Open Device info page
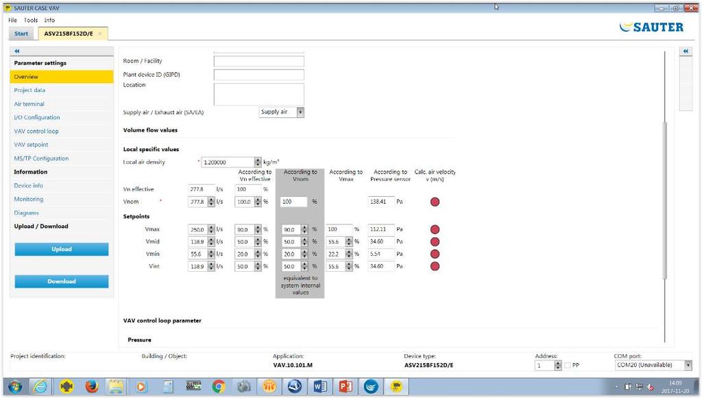The height and width of the screenshot is (398, 702). pyautogui.click(x=29, y=185)
